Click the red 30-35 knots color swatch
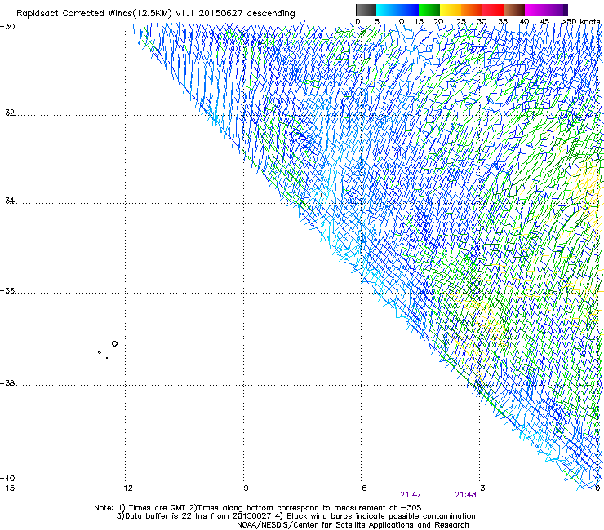604x530 pixels. [493, 10]
